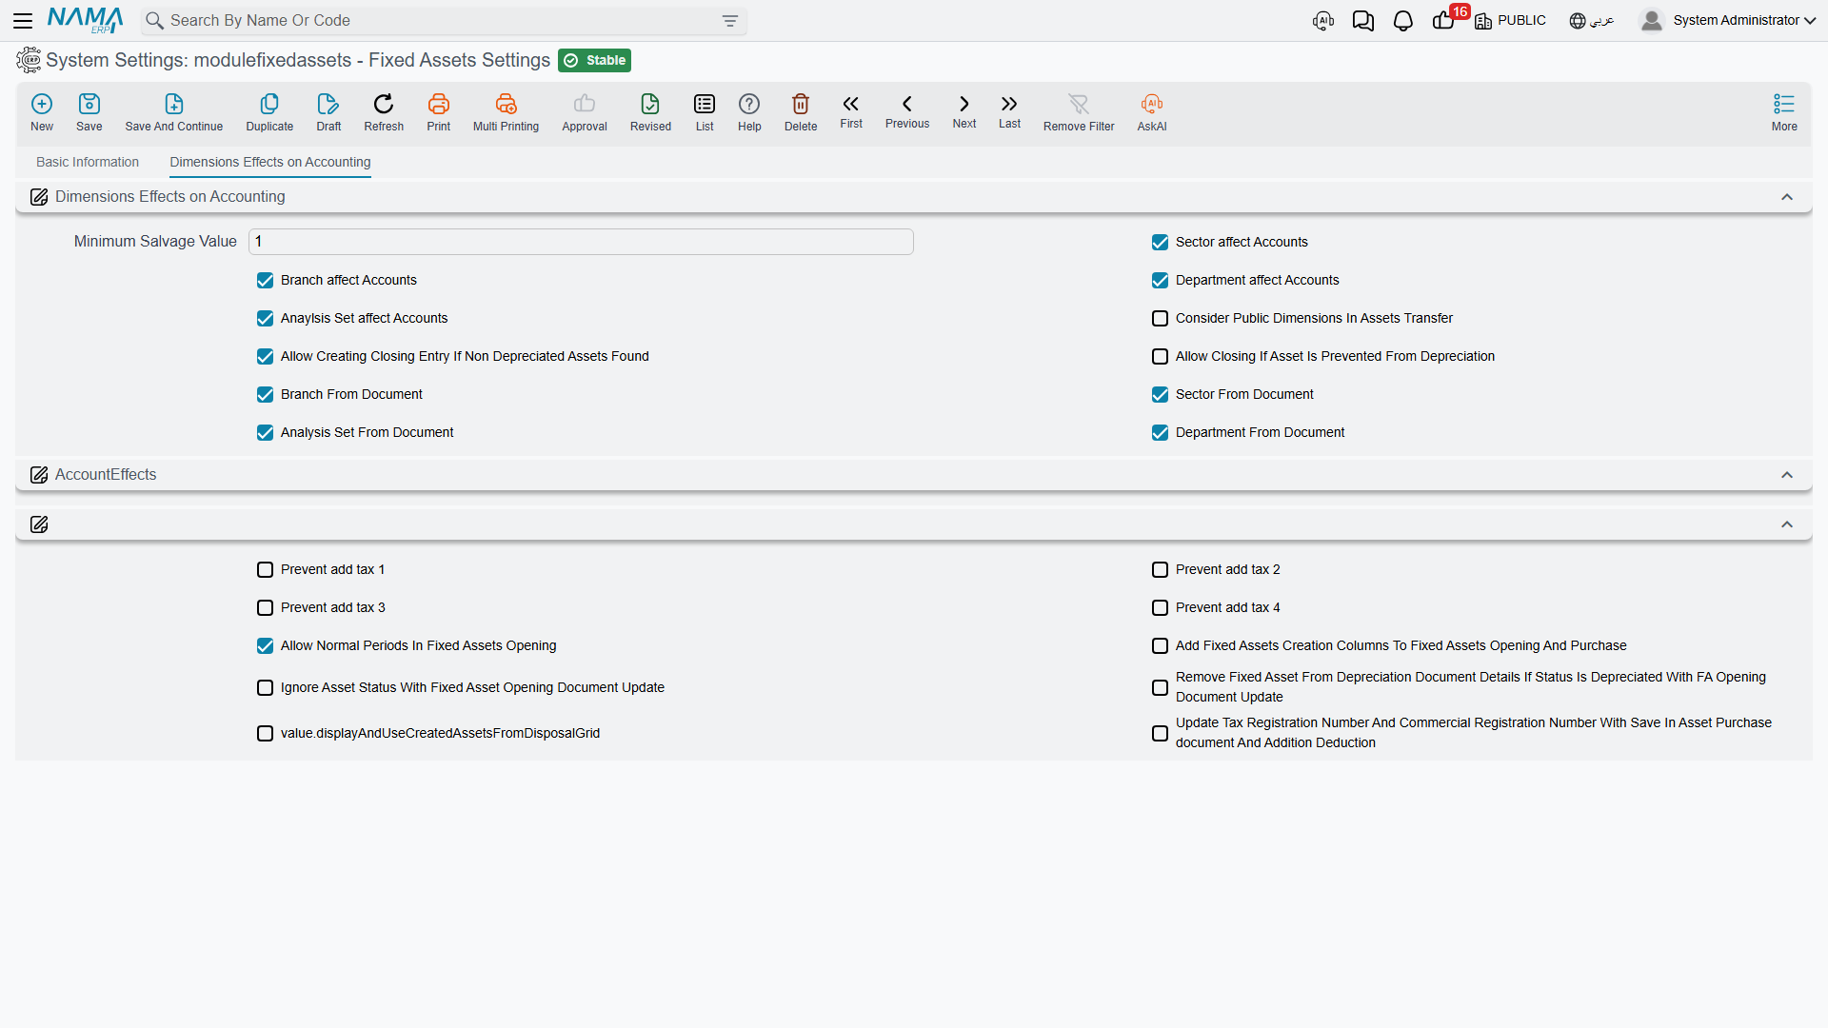Check Prevent add tax 4
The image size is (1828, 1028).
pos(1160,608)
